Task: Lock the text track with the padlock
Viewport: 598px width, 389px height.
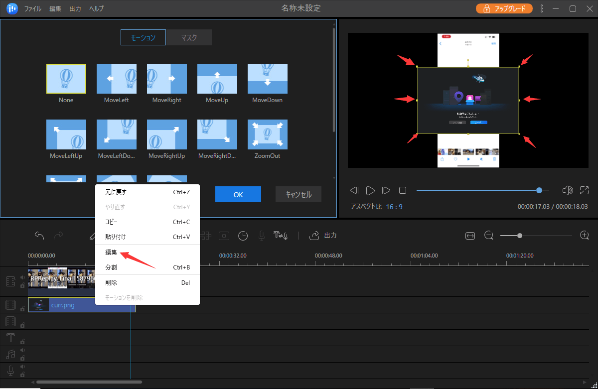Action: (x=22, y=341)
